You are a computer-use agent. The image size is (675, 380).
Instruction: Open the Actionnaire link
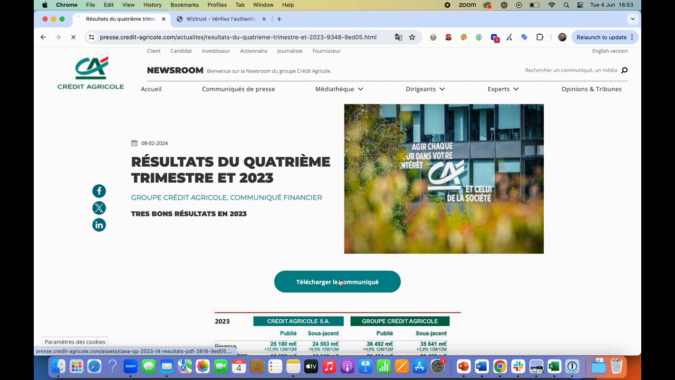tap(254, 51)
